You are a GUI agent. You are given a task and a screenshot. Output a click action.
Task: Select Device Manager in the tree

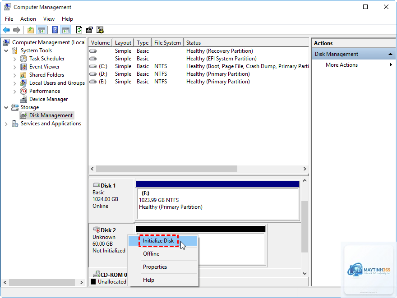[x=48, y=99]
